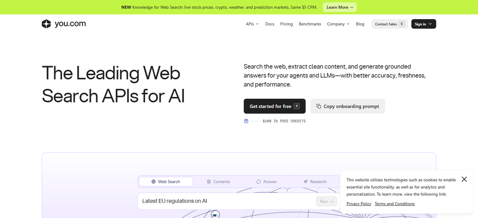Click the 'The Leading Web Search APIs for AI' heading
Image resolution: width=478 pixels, height=218 pixels.
(113, 84)
